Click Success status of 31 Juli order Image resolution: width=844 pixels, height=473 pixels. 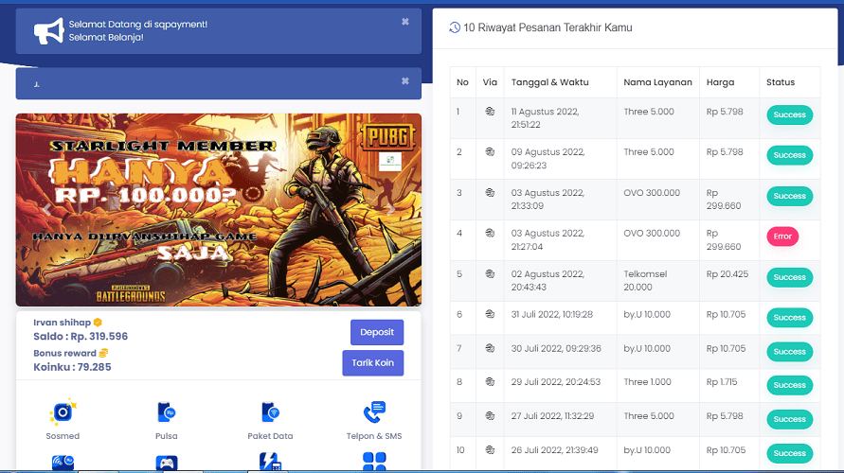pos(790,318)
